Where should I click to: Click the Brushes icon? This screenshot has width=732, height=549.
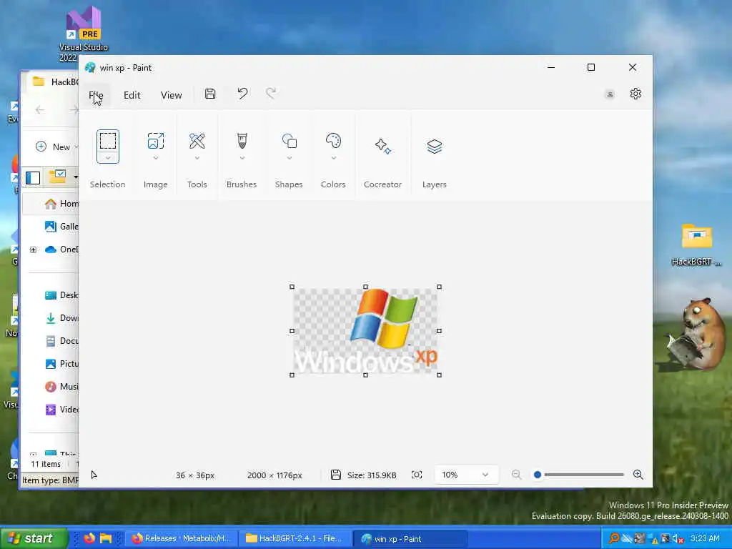click(x=242, y=141)
